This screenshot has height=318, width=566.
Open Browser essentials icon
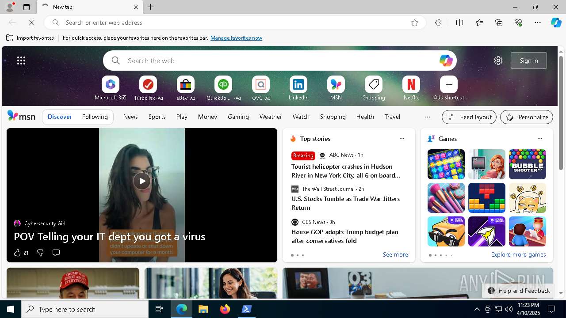point(518,23)
